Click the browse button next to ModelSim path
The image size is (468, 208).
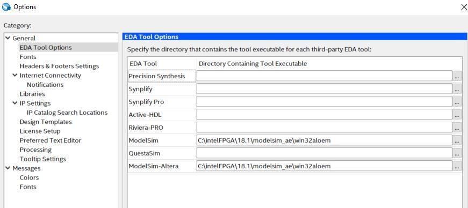pos(457,140)
